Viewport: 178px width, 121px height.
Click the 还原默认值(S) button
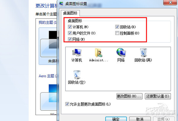158,96
